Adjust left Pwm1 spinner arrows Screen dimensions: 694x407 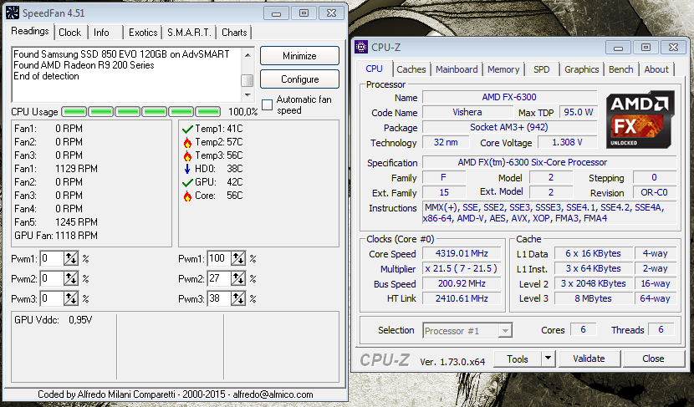click(71, 258)
